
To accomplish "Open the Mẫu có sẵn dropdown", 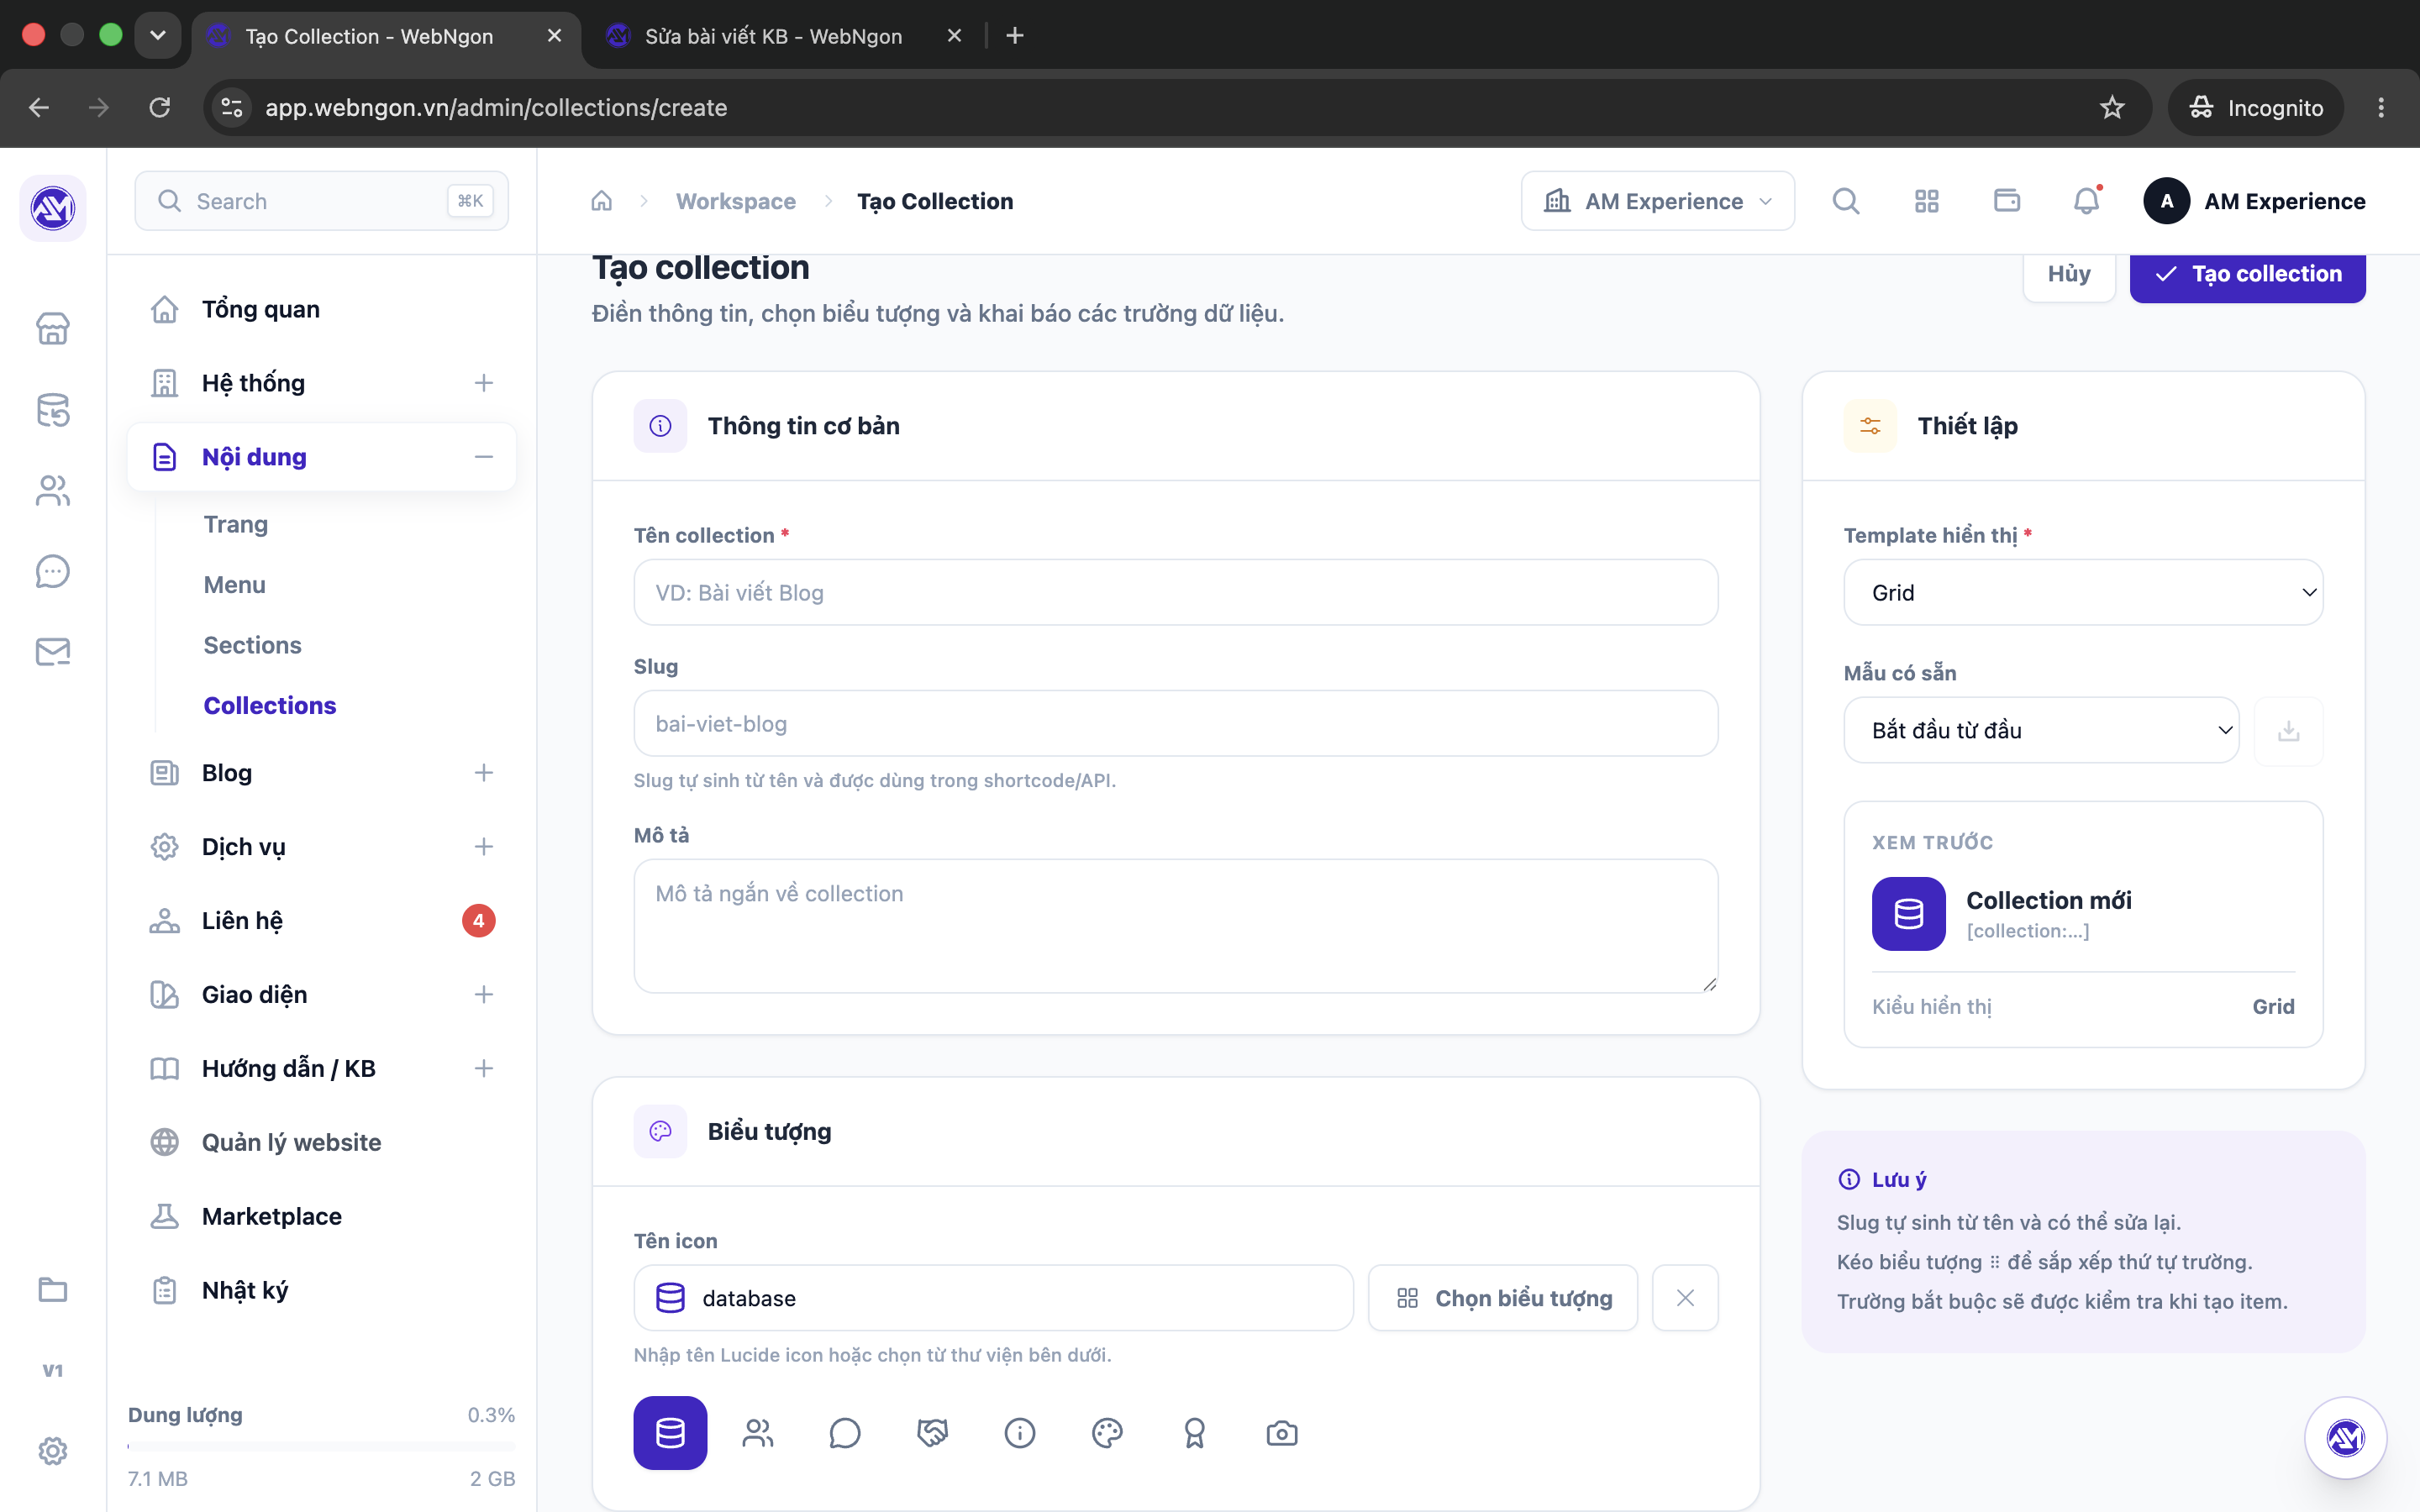I will click(x=2041, y=731).
